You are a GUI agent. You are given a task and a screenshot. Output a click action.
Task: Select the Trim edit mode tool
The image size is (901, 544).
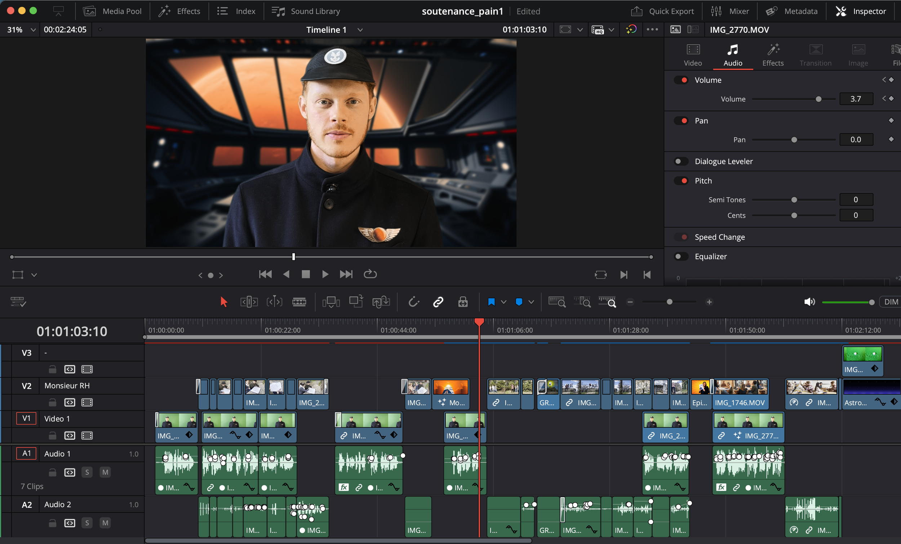coord(249,302)
